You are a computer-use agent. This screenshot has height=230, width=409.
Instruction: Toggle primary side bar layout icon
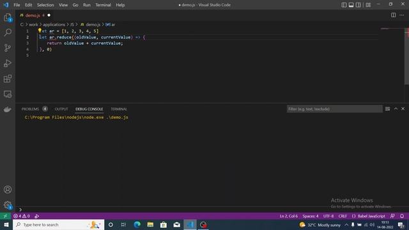tap(344, 5)
